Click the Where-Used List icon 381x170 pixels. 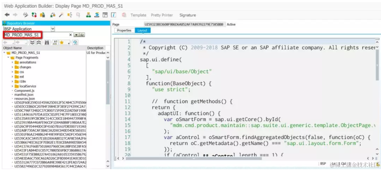[x=70, y=15]
